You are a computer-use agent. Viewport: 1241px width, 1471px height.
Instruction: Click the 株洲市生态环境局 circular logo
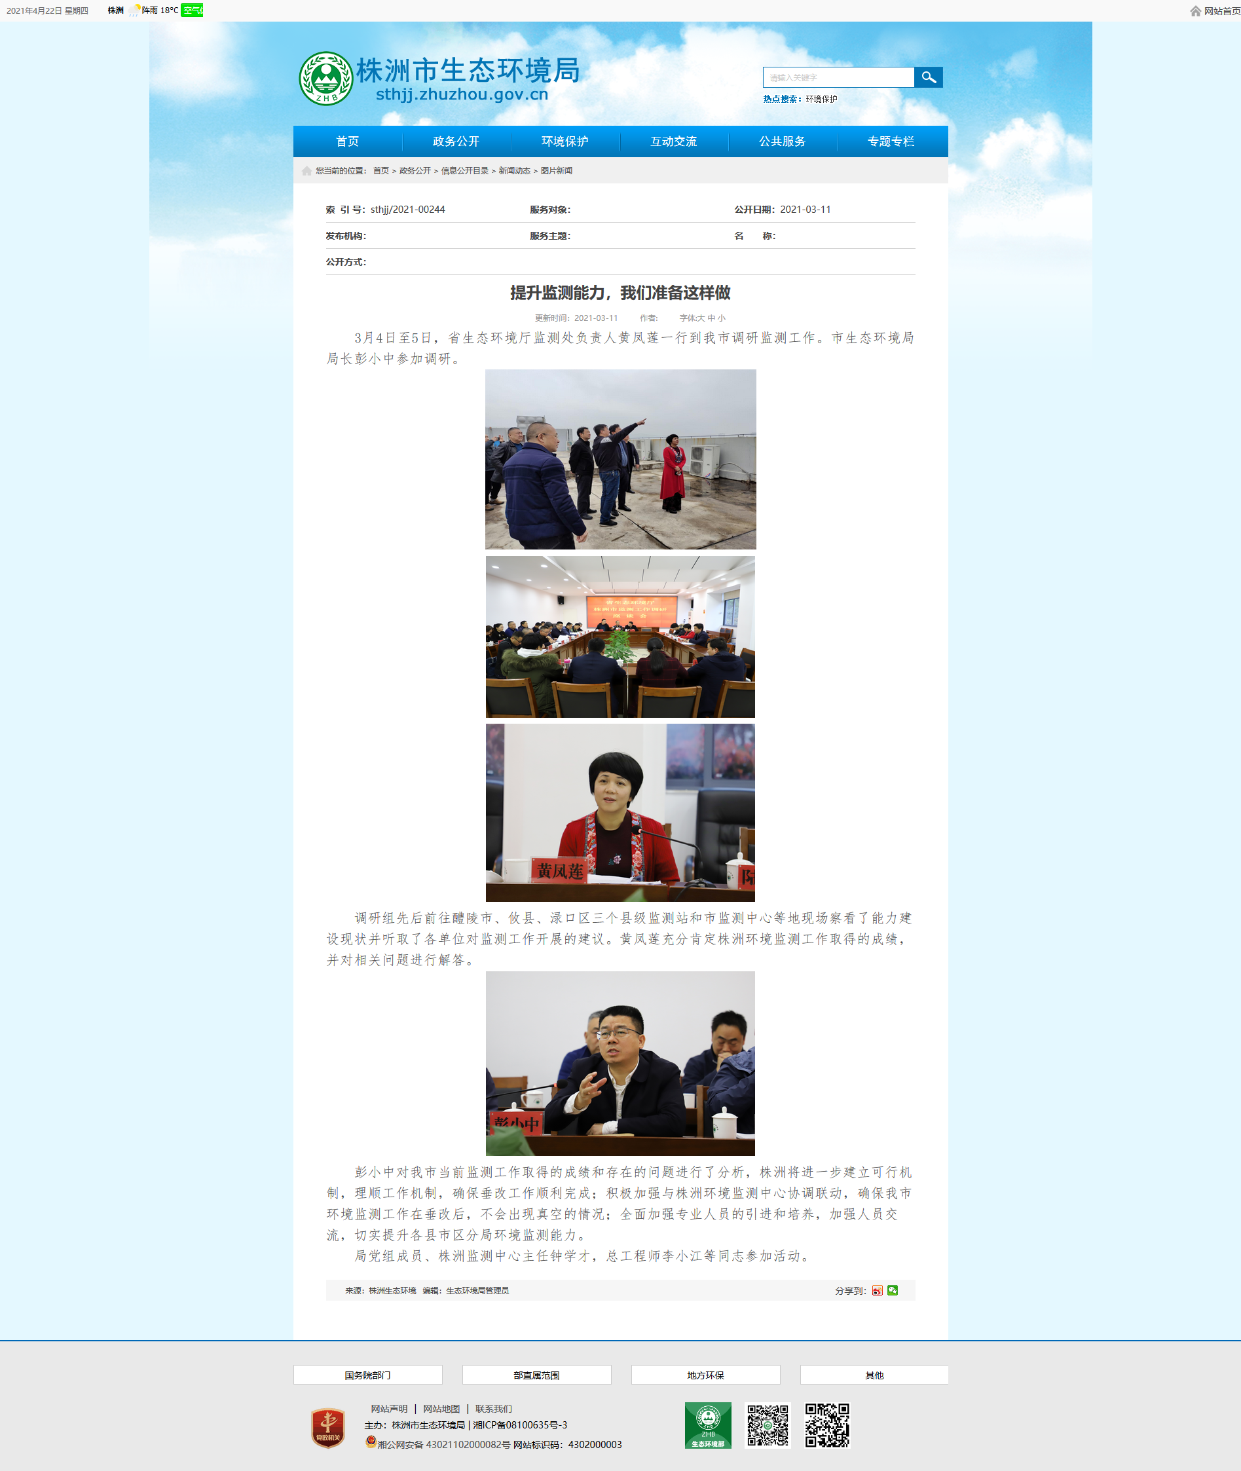tap(325, 79)
